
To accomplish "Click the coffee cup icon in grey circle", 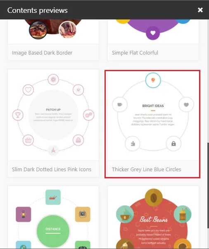I will 120,105.
